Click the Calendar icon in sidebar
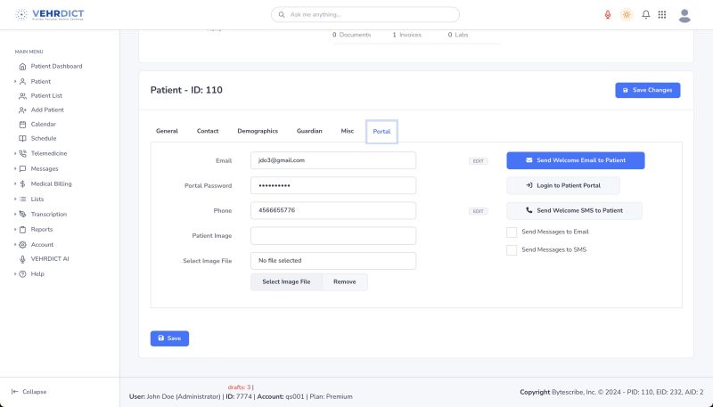 22,124
